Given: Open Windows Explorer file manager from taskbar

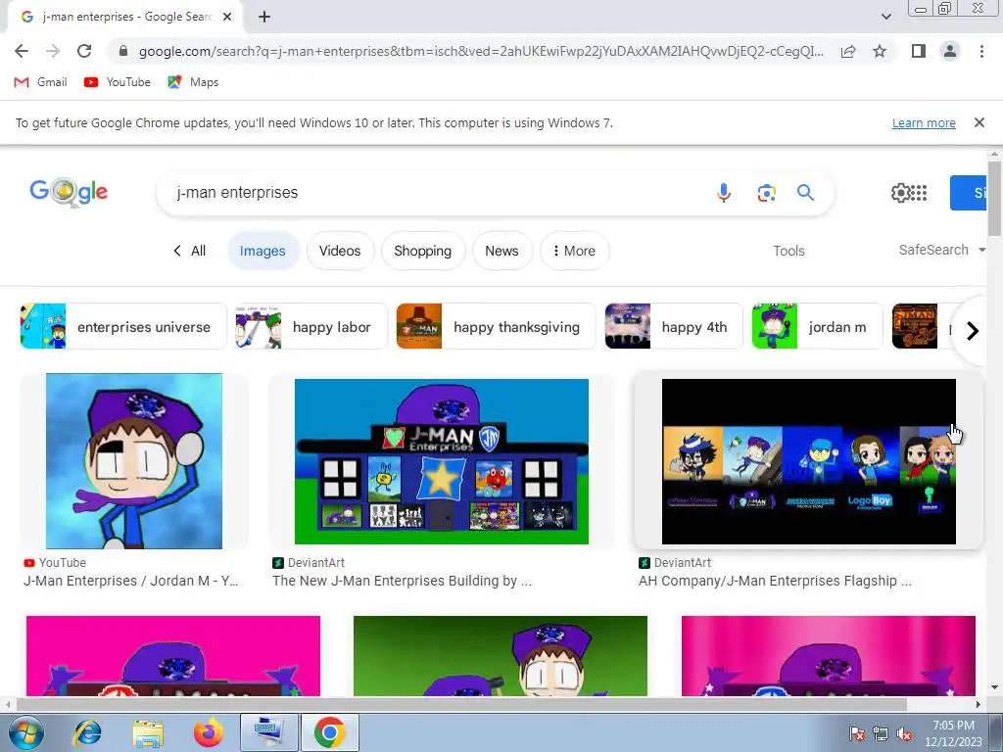Looking at the screenshot, I should [x=148, y=732].
